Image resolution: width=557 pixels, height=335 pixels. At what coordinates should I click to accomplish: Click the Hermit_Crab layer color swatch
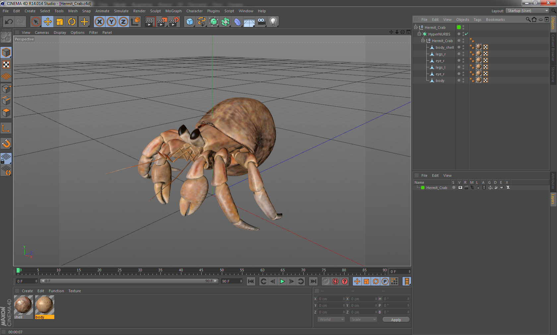(423, 188)
